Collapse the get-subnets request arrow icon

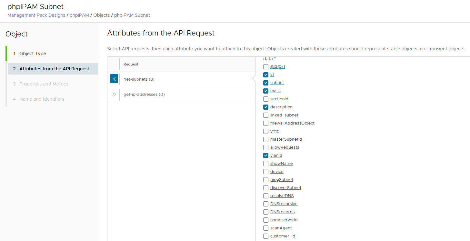pos(114,79)
